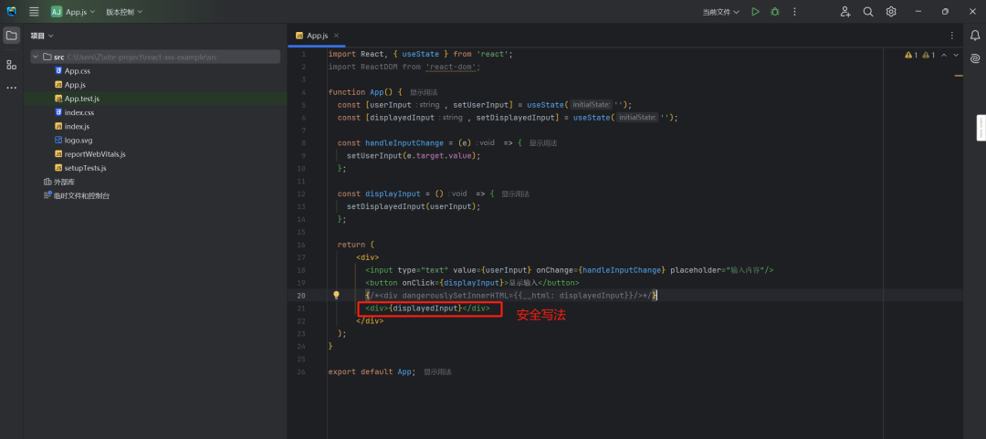The image size is (986, 439).
Task: Open the Structure tool window icon
Action: [x=11, y=64]
